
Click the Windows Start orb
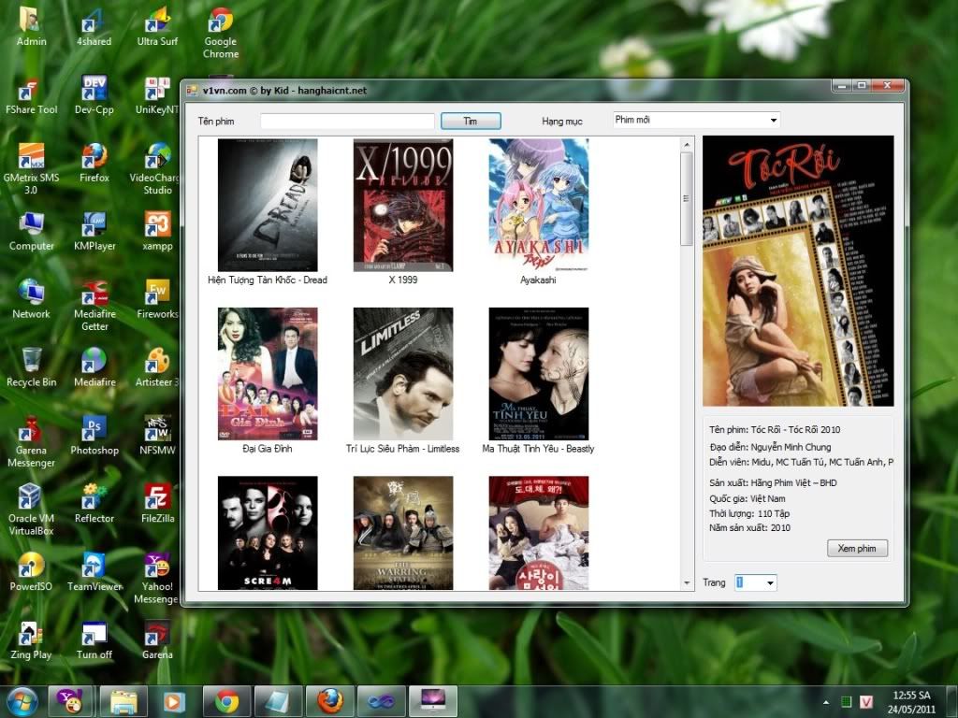(x=22, y=701)
